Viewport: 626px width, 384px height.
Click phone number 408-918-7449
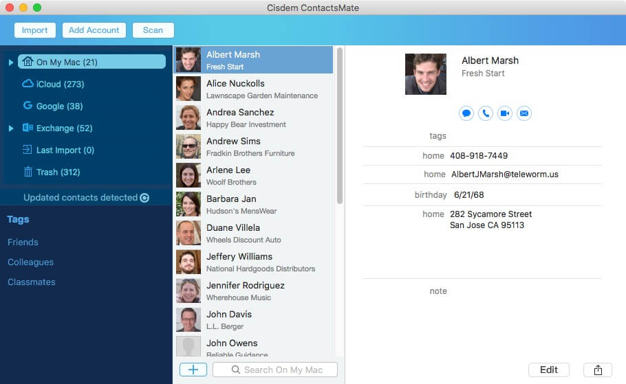click(x=479, y=156)
